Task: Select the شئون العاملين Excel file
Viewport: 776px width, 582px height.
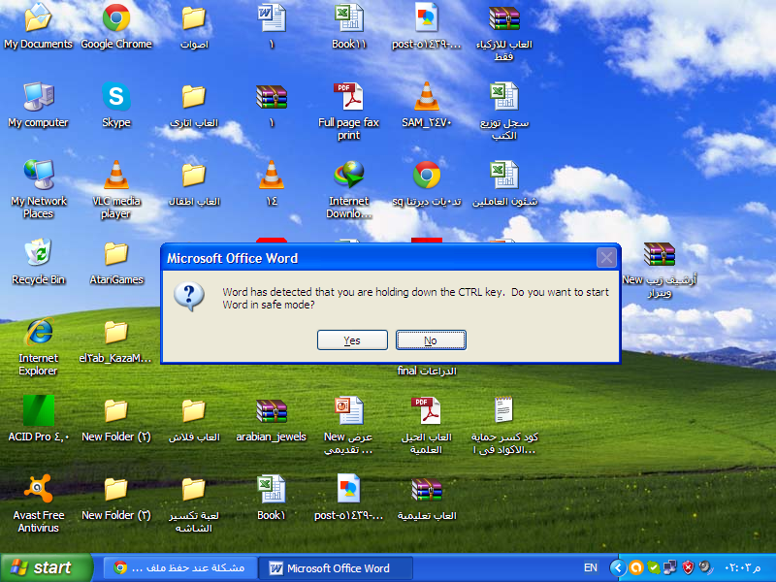Action: pyautogui.click(x=503, y=183)
